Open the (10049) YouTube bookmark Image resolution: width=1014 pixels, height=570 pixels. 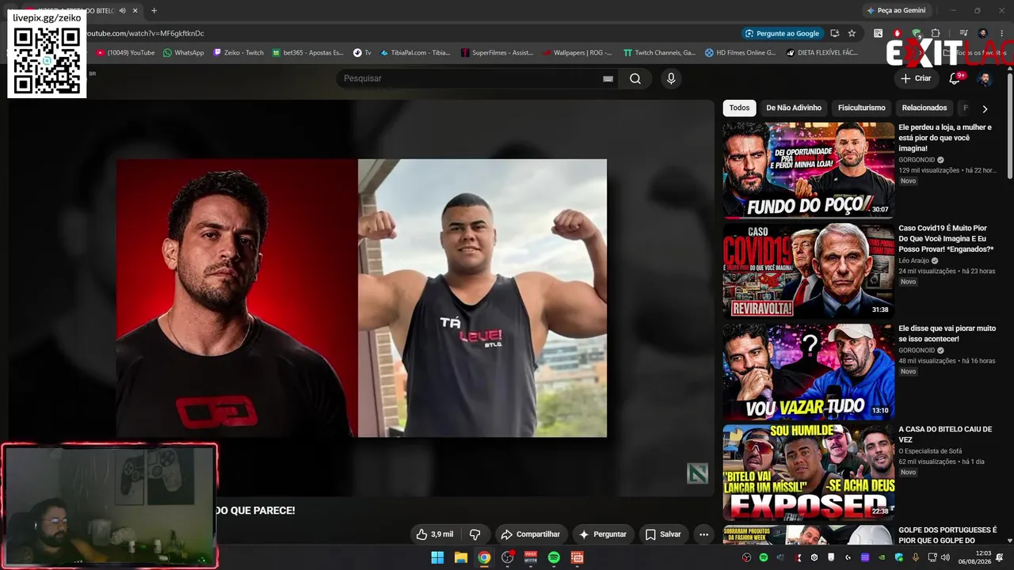(x=125, y=53)
